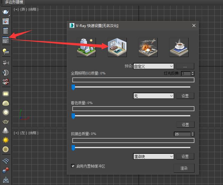Create a V-Ray dome light icon

tap(6, 103)
